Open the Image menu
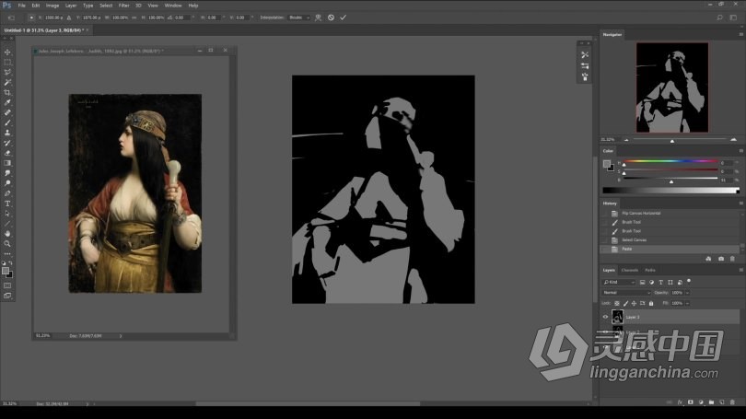746x419 pixels. click(x=52, y=6)
